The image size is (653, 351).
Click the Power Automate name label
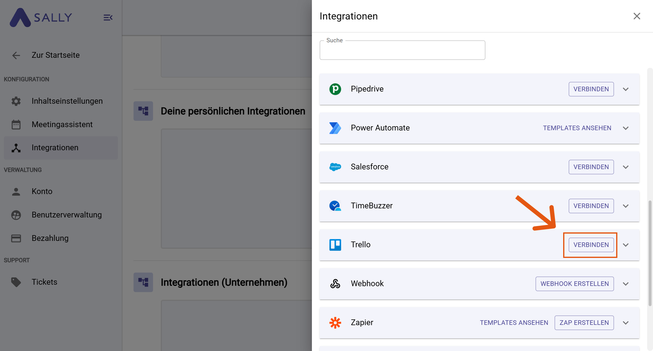click(x=380, y=128)
